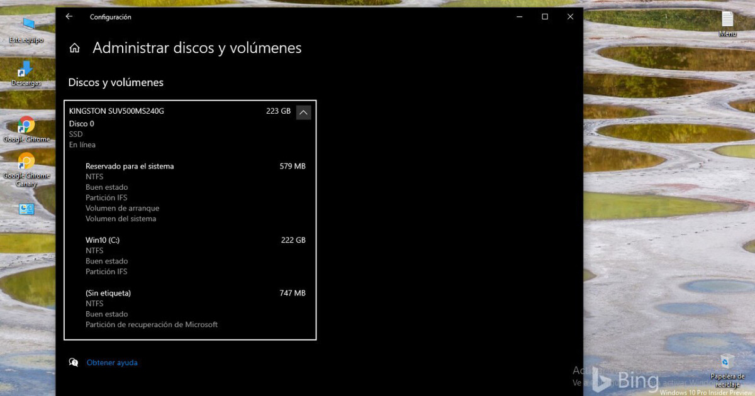The height and width of the screenshot is (396, 755).
Task: Open the Obtener ayuda link
Action: click(112, 363)
